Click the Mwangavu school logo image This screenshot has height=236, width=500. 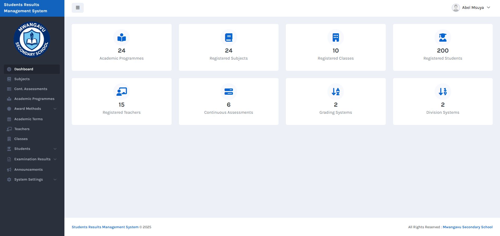pos(32,40)
